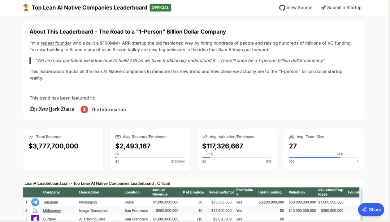The height and width of the screenshot is (222, 390).
Task: Click the table's vertical scrollbar
Action: pos(361,204)
